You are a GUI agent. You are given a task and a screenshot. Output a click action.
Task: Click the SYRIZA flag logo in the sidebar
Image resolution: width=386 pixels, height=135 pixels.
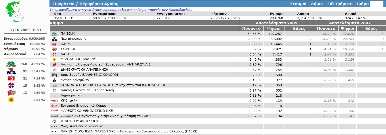pos(12,93)
